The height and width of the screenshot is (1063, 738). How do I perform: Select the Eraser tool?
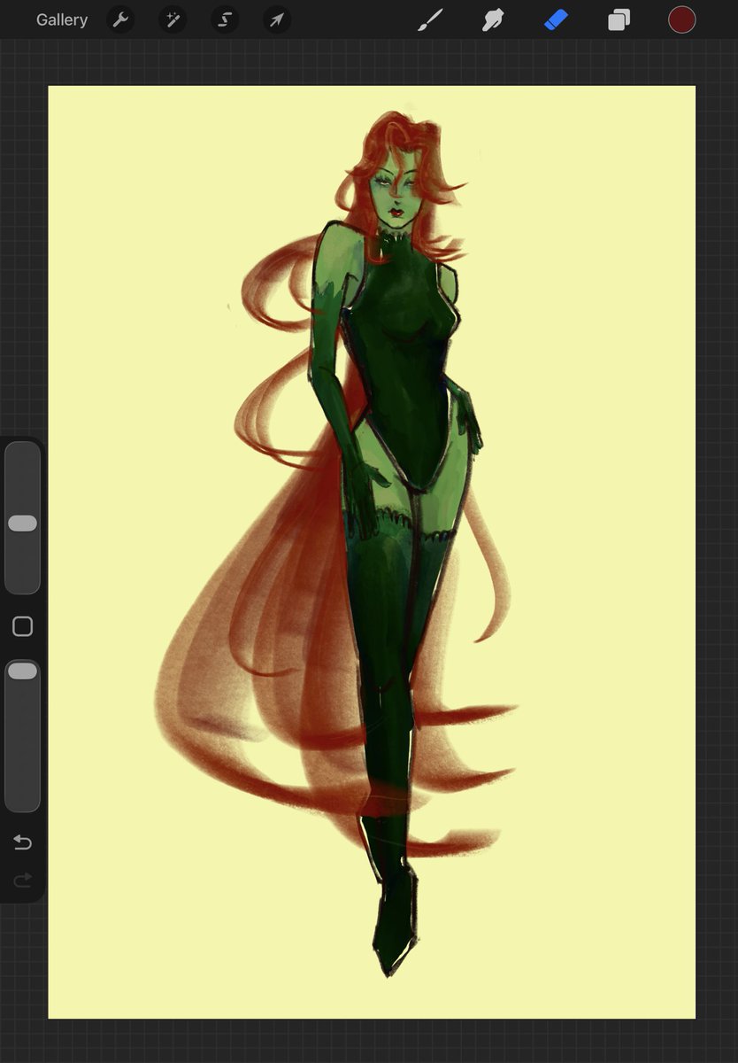[x=556, y=19]
